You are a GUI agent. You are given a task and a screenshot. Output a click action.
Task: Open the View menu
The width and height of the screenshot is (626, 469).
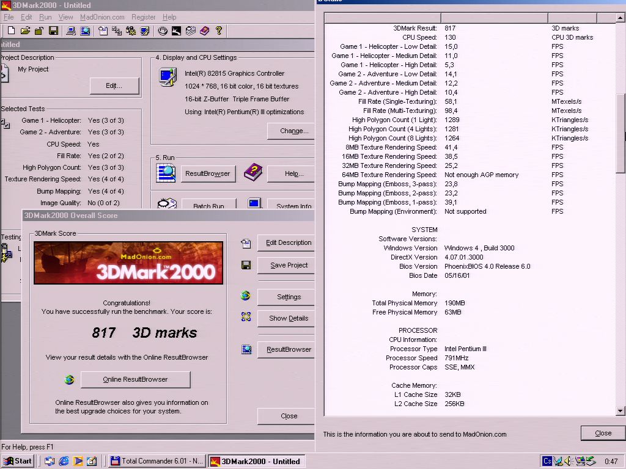[x=65, y=17]
